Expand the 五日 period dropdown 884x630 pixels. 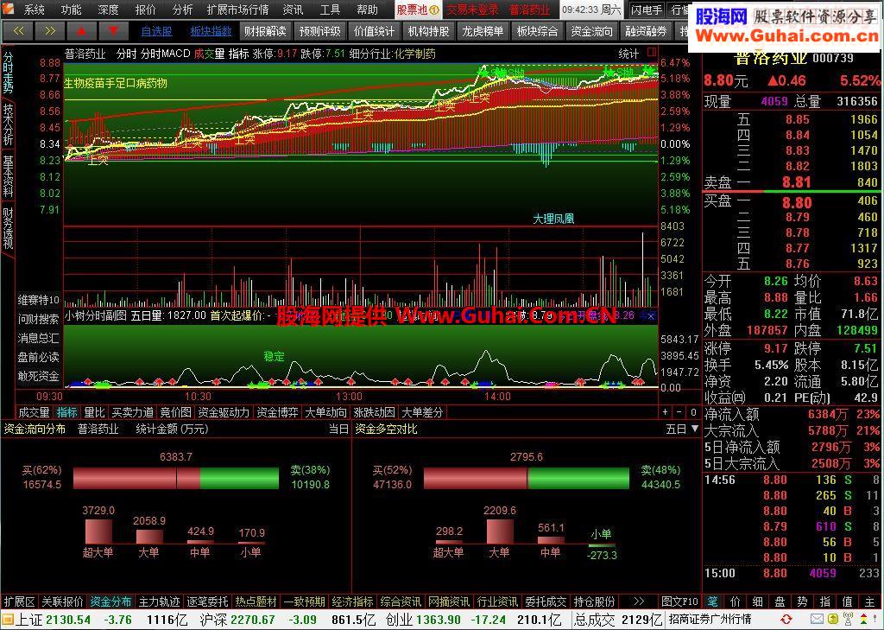(682, 429)
